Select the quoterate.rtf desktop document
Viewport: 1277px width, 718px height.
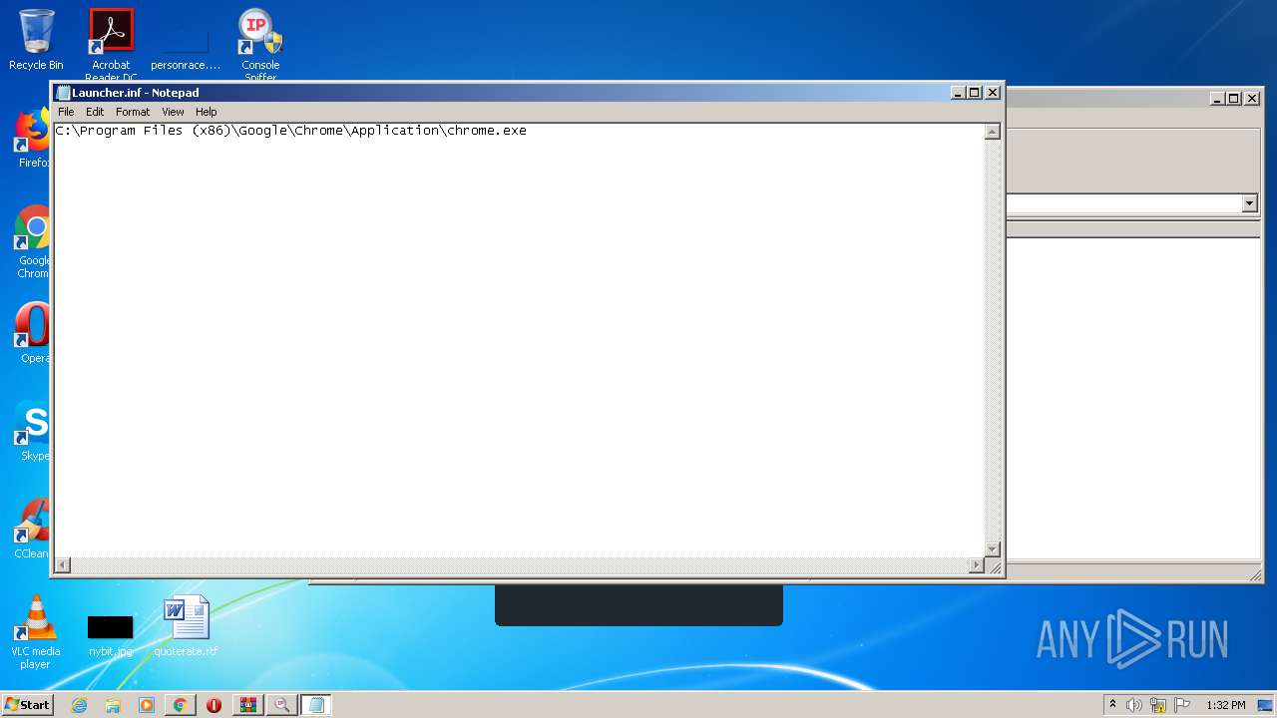pyautogui.click(x=186, y=626)
